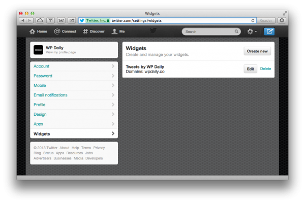
Task: Click Tweets by WP Daily title
Action: 145,66
